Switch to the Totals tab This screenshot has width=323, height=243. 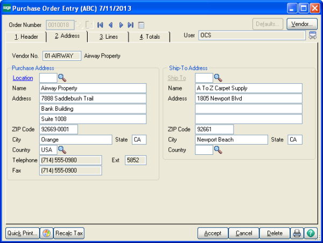click(x=149, y=37)
